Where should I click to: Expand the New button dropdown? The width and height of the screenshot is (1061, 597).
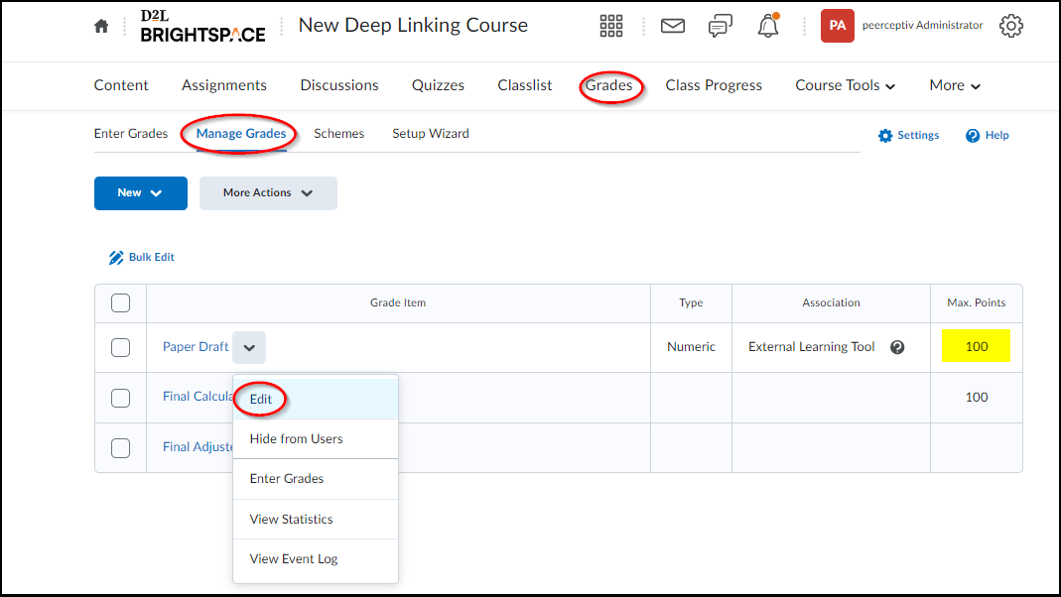pos(141,193)
